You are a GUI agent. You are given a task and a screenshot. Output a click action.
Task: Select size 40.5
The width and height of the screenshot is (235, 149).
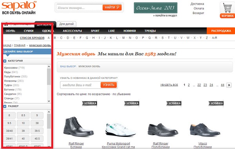click(x=37, y=138)
